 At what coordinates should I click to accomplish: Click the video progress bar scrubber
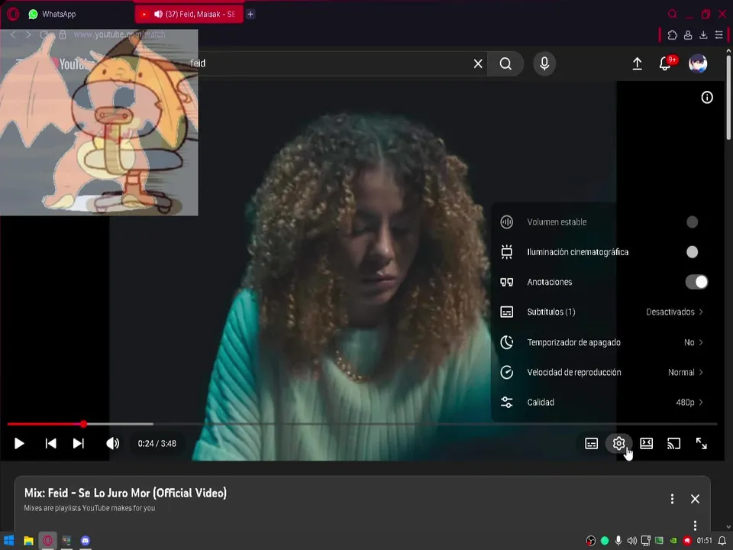pos(83,424)
